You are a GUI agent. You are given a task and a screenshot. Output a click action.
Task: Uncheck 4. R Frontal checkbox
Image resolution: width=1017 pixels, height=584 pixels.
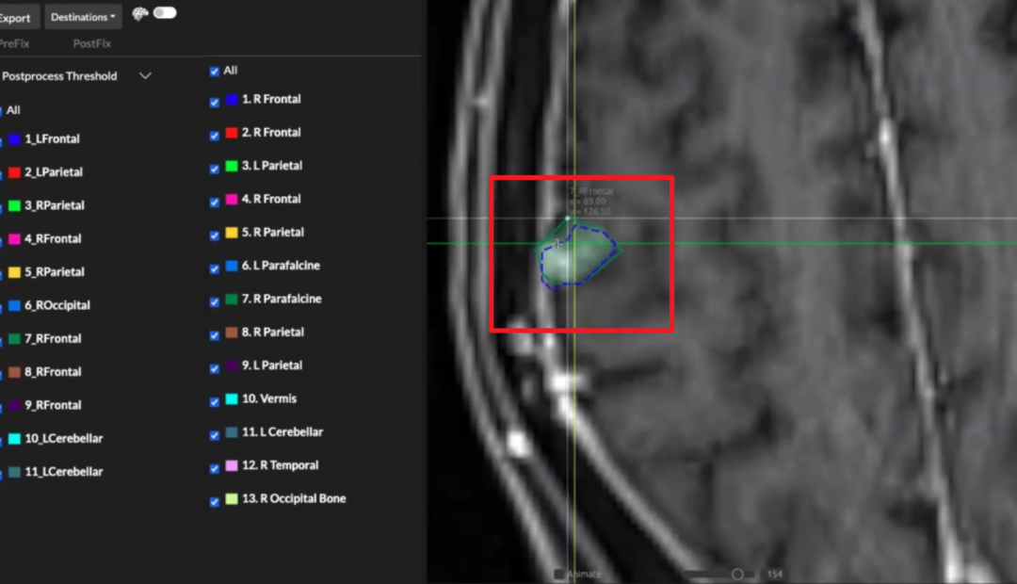pyautogui.click(x=214, y=203)
